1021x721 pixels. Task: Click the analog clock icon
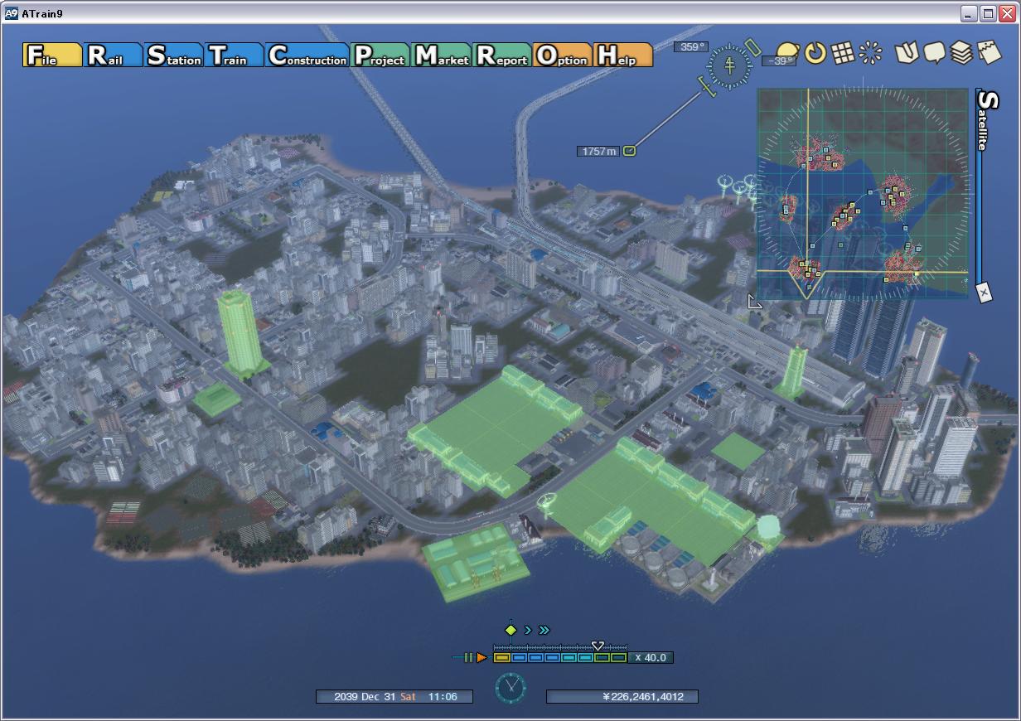pos(510,688)
